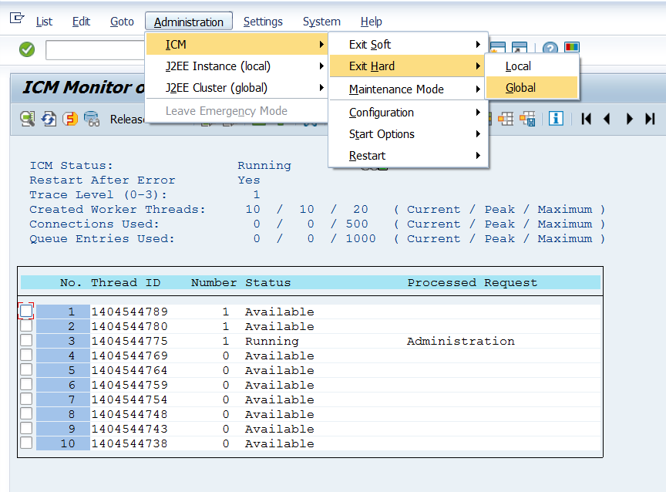The width and height of the screenshot is (666, 492).
Task: Tick checkbox for thread 1404544748
Action: pyautogui.click(x=26, y=413)
